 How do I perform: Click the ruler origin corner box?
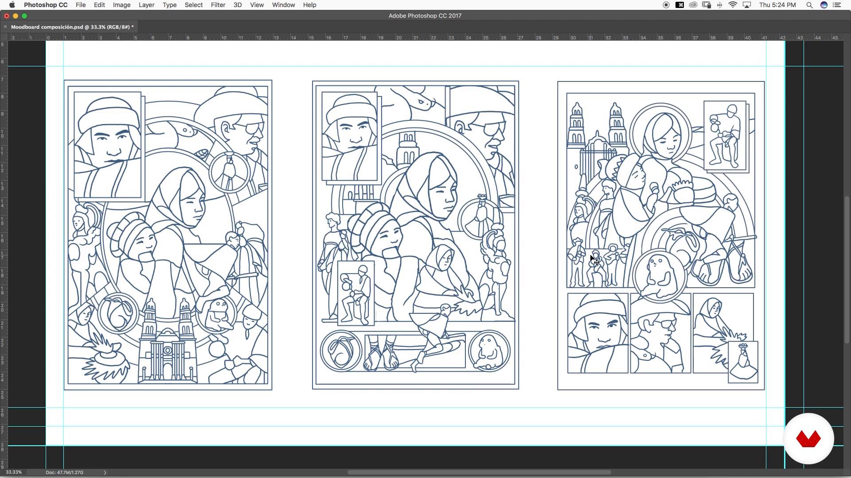(4, 38)
